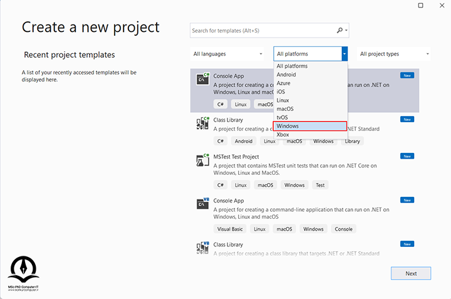
Task: Click the Linux tag under first Console App
Action: (x=241, y=104)
